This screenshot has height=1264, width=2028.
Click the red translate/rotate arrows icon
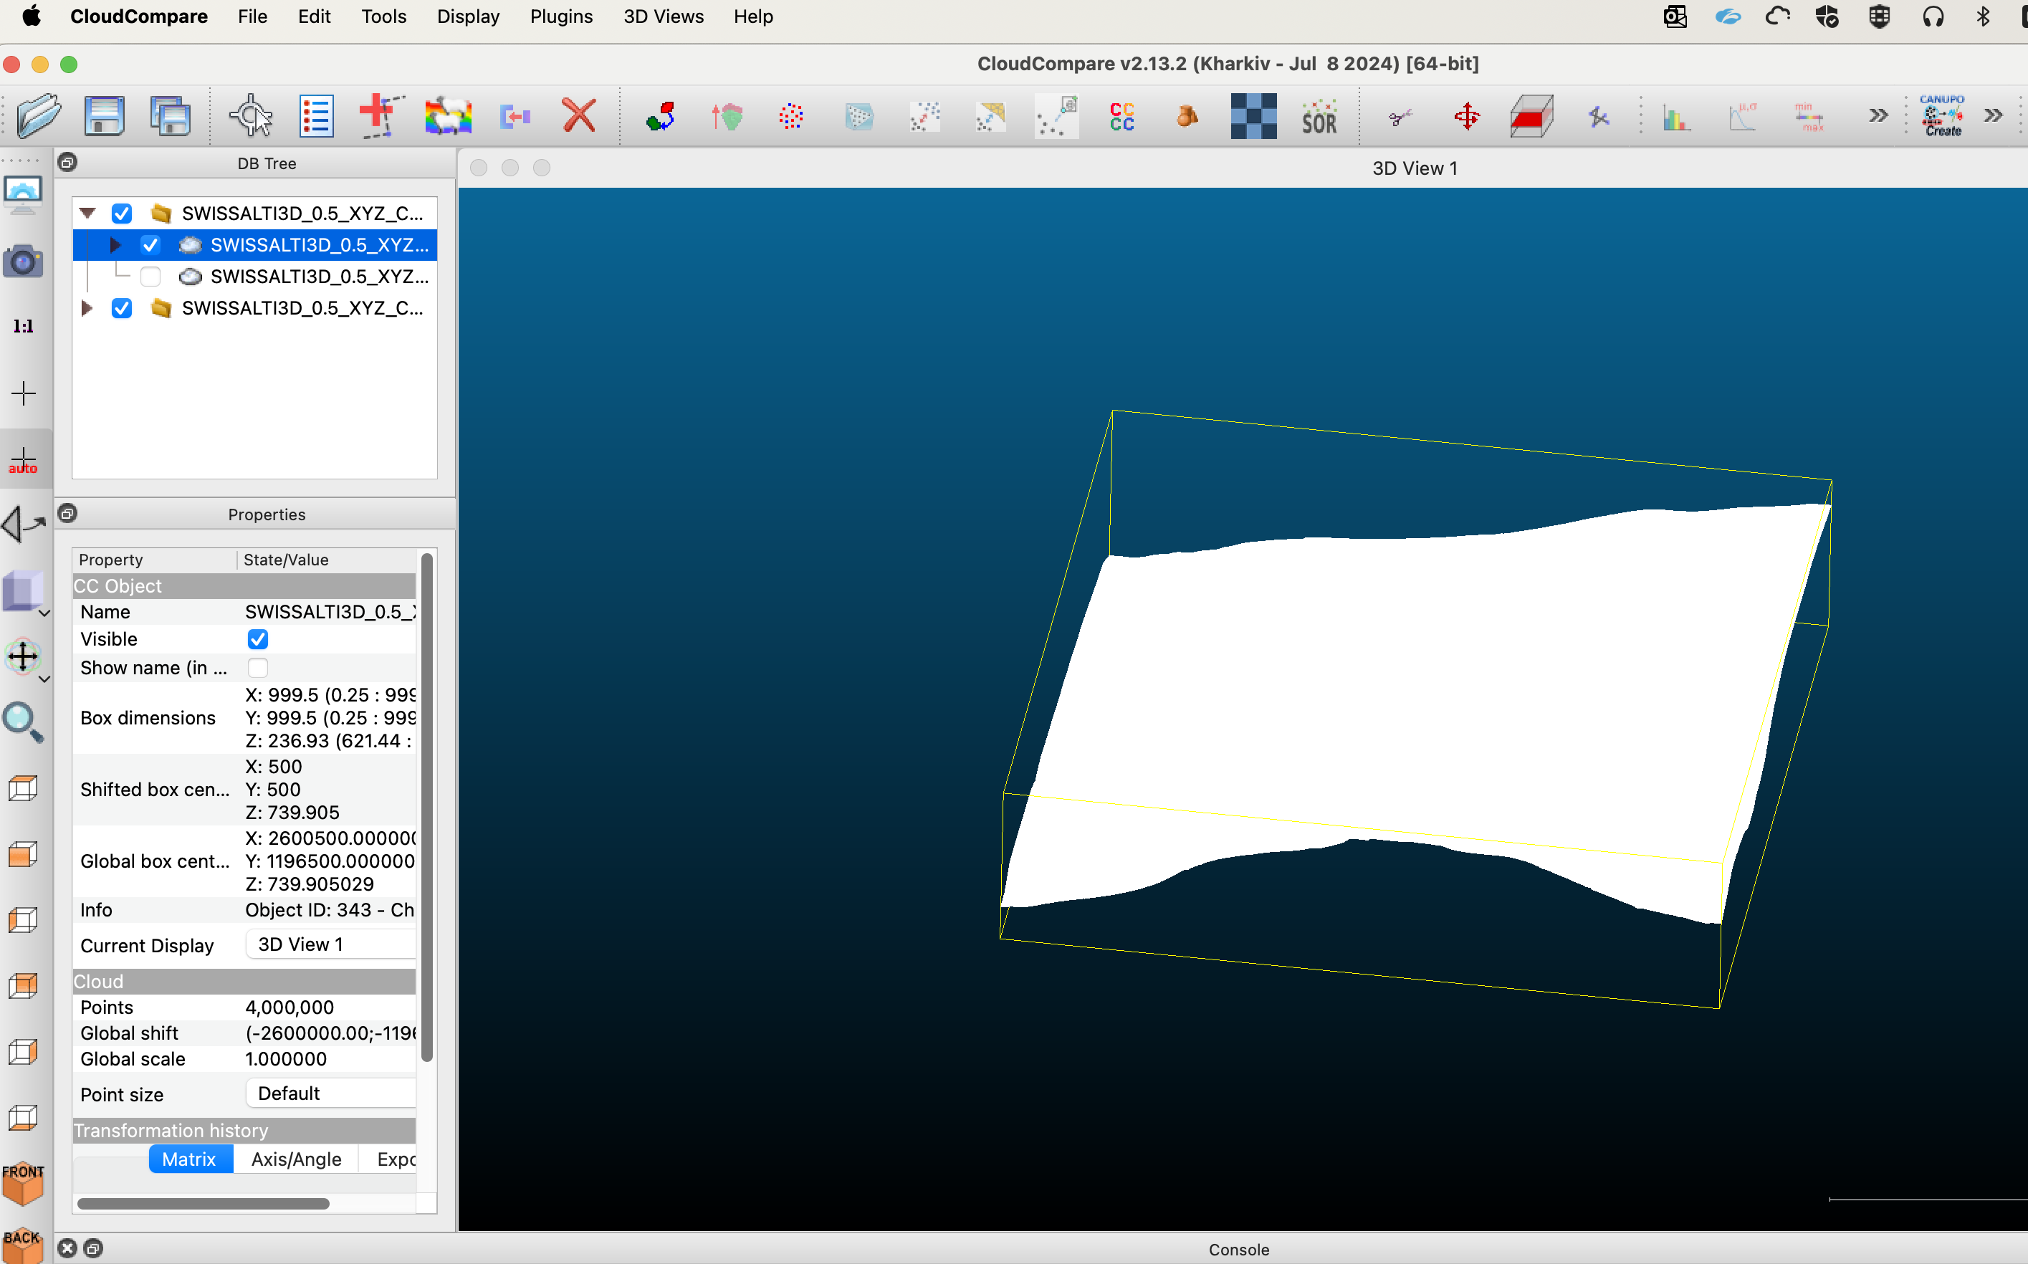click(1466, 116)
